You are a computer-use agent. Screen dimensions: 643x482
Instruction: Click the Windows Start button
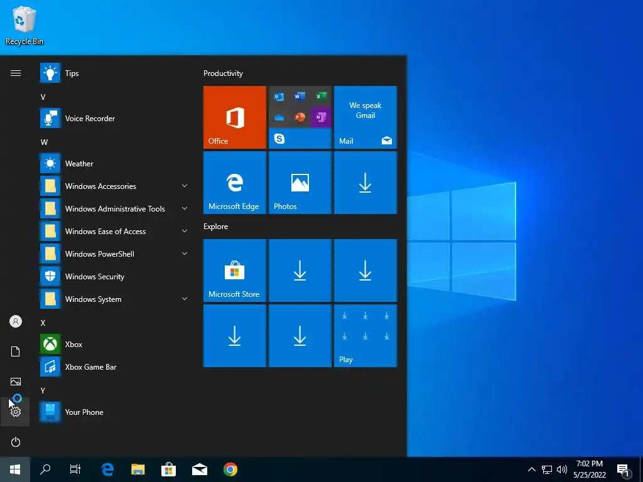15,469
